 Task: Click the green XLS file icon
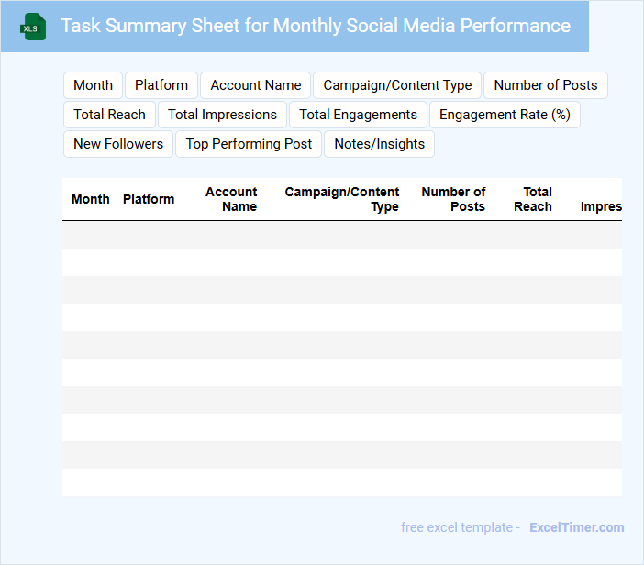point(33,27)
